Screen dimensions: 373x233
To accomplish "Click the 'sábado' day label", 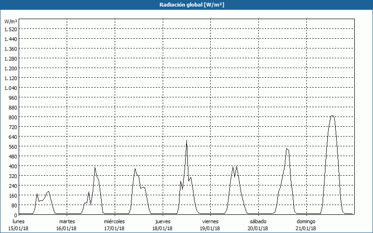I will (258, 221).
